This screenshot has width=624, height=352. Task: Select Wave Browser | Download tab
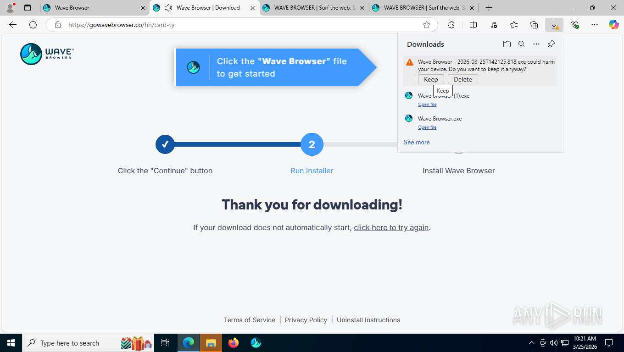tap(204, 8)
